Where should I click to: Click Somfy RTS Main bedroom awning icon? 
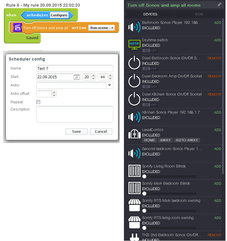click(x=134, y=205)
